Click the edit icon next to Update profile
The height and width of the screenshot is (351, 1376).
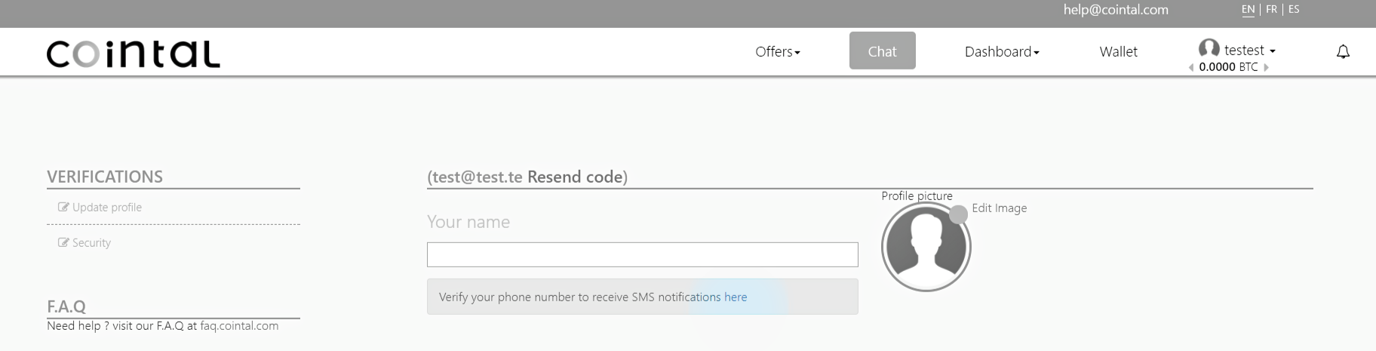click(63, 207)
